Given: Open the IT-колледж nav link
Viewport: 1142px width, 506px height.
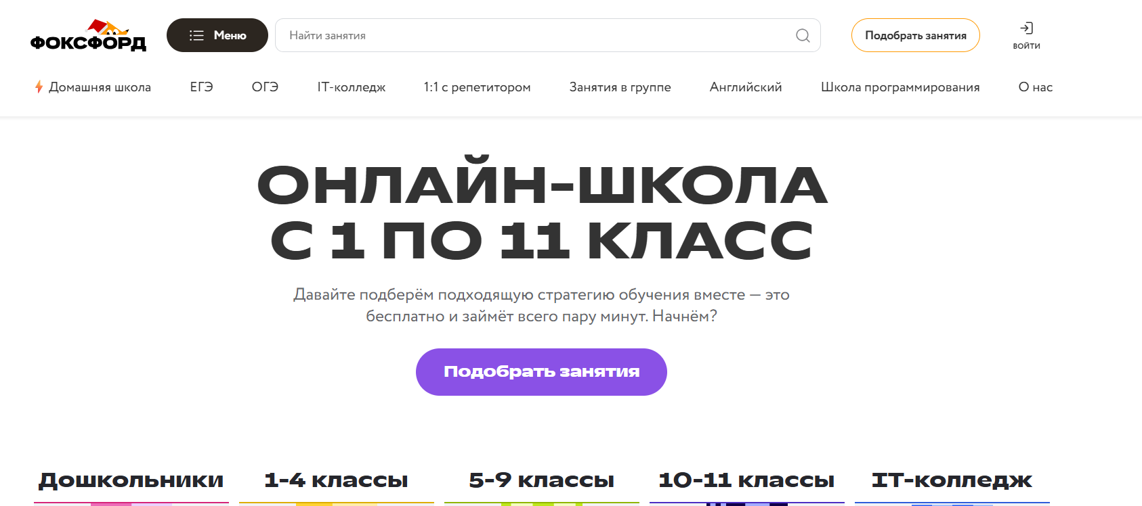Looking at the screenshot, I should [352, 87].
